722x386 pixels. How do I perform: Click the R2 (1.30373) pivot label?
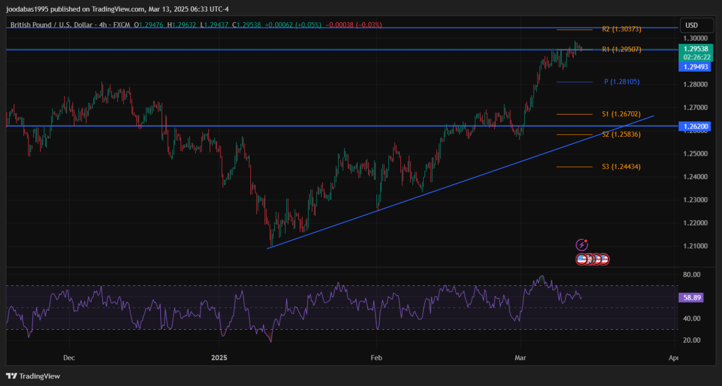(621, 29)
